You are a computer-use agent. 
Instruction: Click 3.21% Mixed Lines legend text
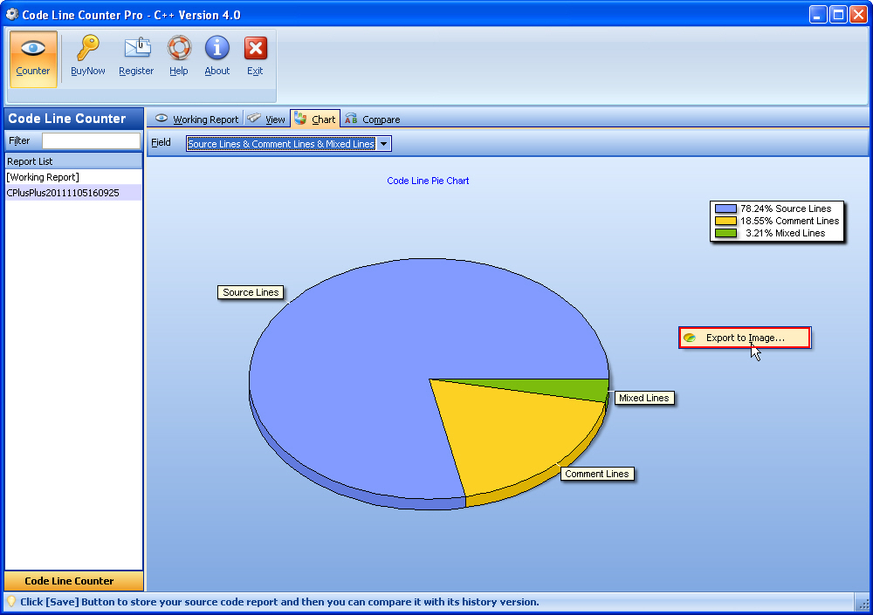[x=785, y=233]
